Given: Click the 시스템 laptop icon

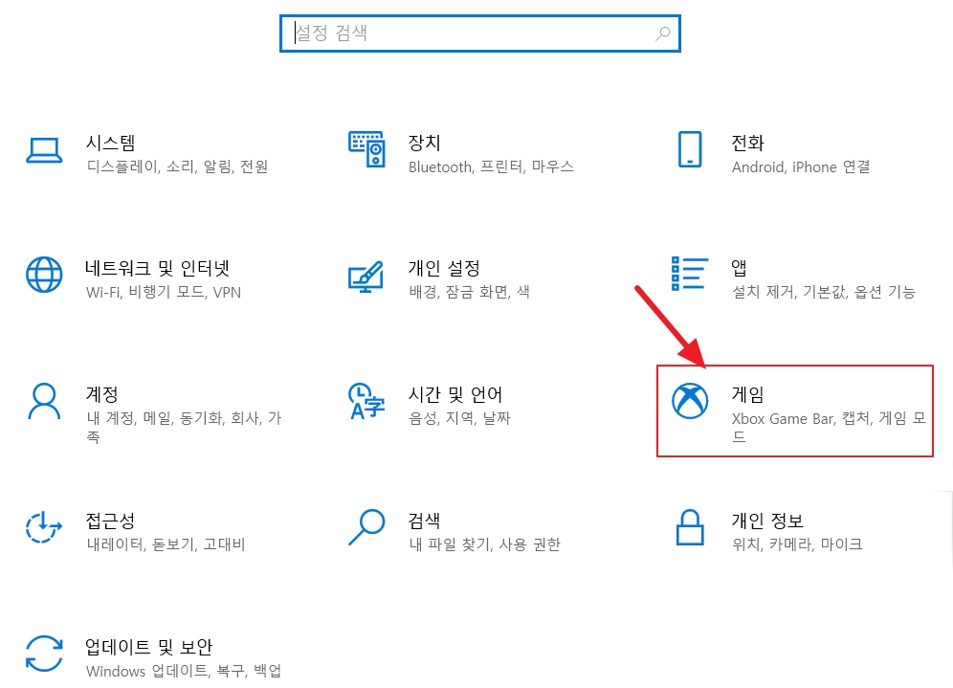Looking at the screenshot, I should (44, 150).
